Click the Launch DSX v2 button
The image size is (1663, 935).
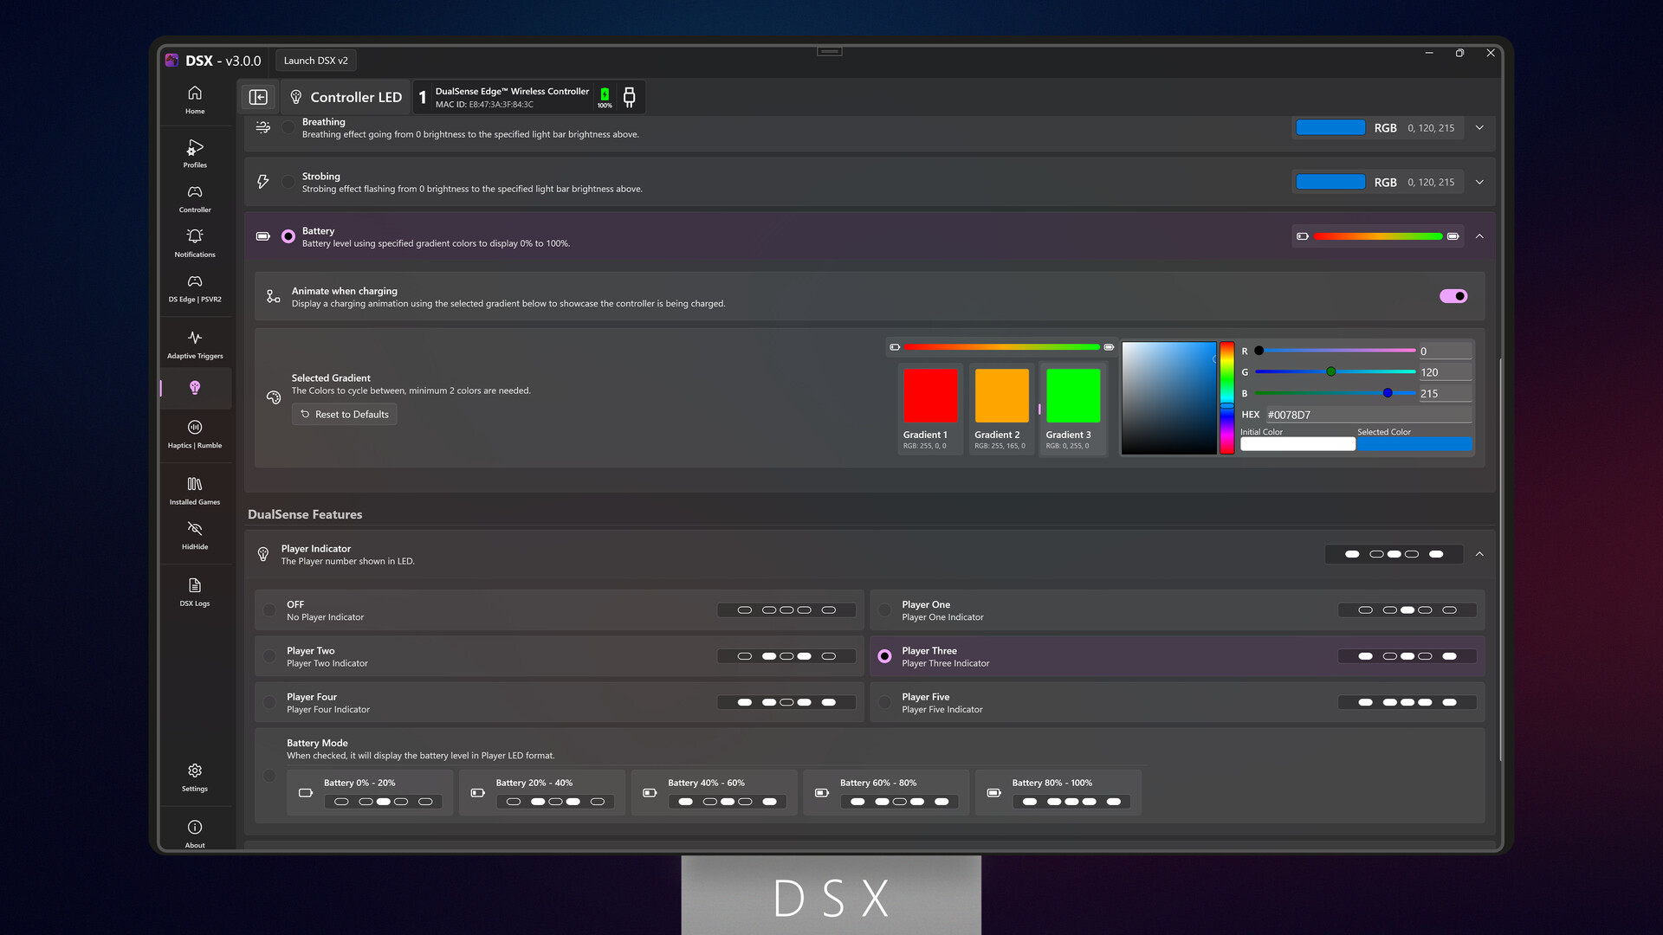coord(316,60)
